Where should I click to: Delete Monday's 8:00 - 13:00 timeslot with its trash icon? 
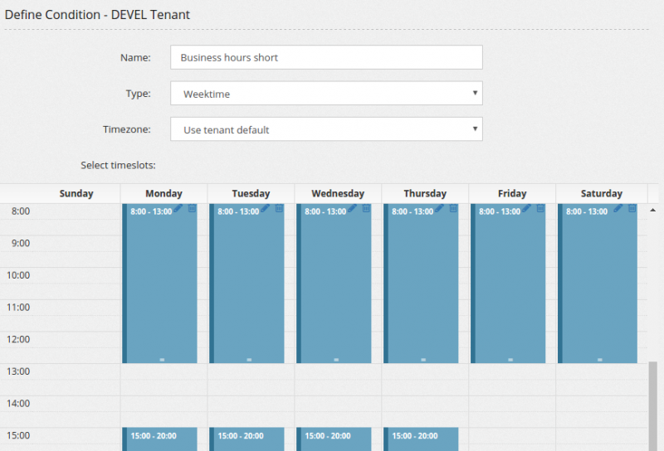[192, 209]
